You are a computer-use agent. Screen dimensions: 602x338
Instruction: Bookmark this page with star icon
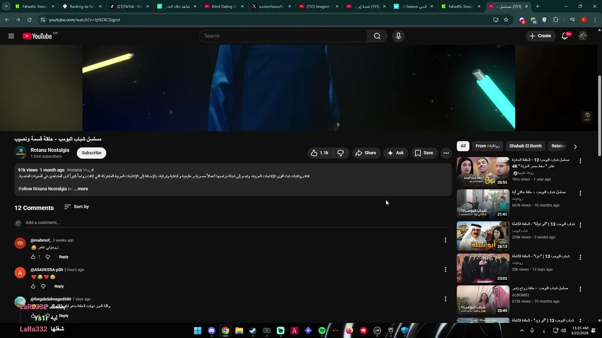point(506,20)
